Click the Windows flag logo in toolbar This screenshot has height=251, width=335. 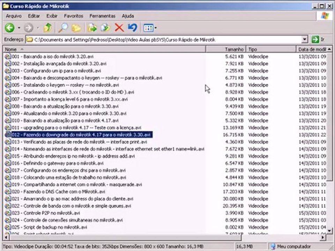(325, 16)
